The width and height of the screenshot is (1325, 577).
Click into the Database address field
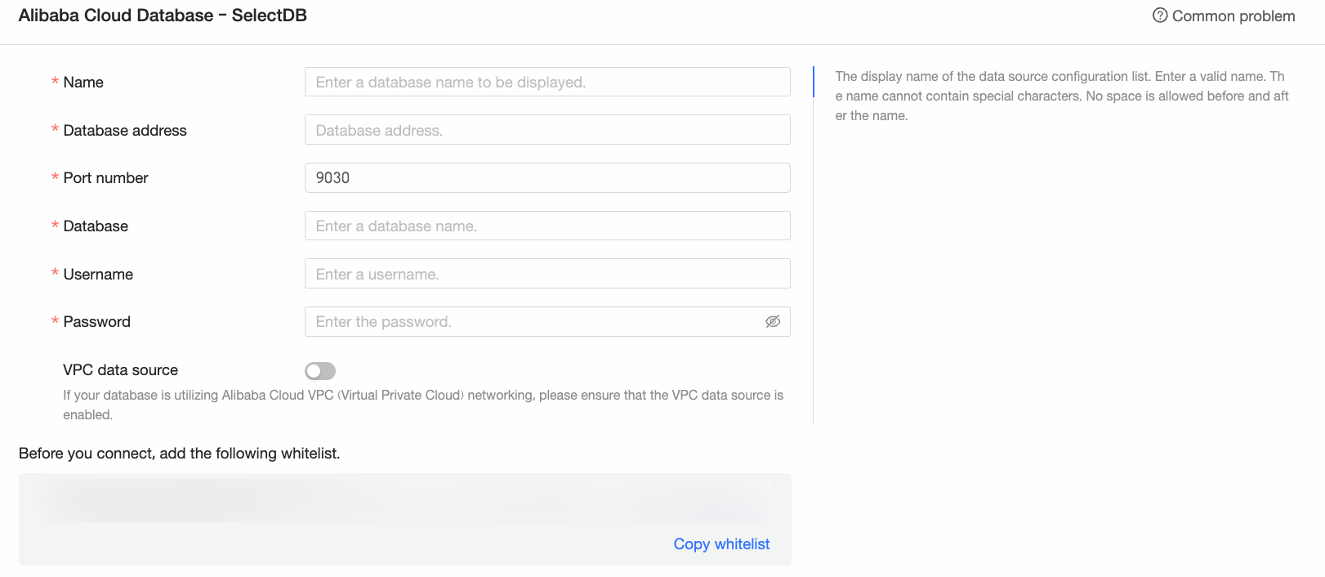[x=547, y=130]
